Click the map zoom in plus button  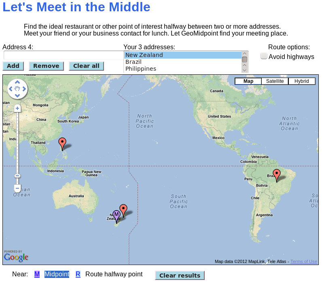click(x=17, y=108)
